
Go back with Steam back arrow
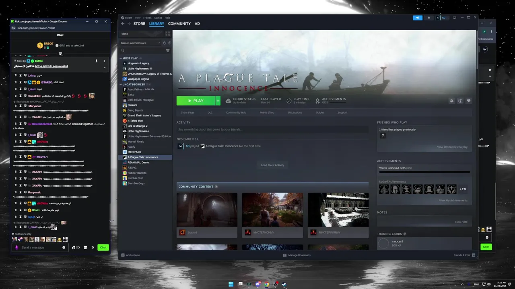(x=123, y=24)
